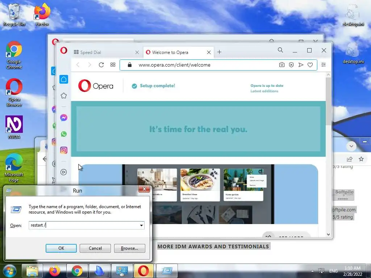Add page to bookmarks with heart icon
The image size is (371, 278).
pyautogui.click(x=310, y=65)
